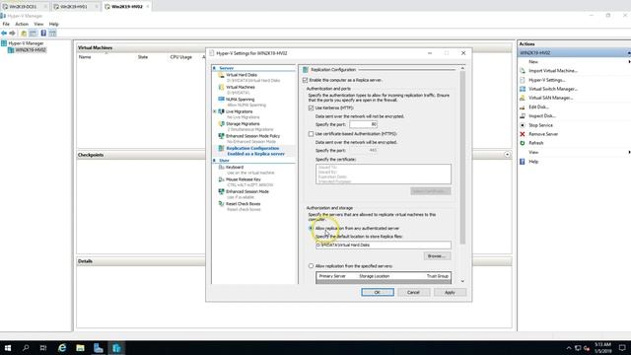The height and width of the screenshot is (355, 631).
Task: Click scroll down arrow in settings pane
Action: pyautogui.click(x=462, y=281)
